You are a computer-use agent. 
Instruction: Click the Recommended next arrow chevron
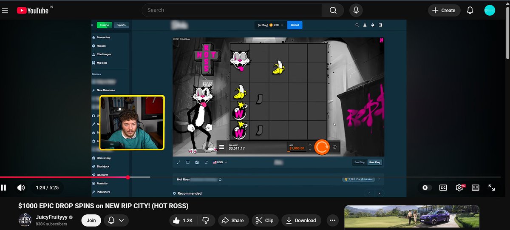point(379,193)
